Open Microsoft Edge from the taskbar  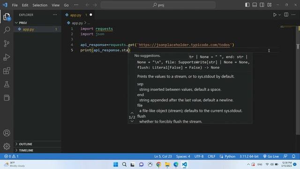click(176, 164)
